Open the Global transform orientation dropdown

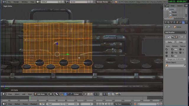[78, 94]
